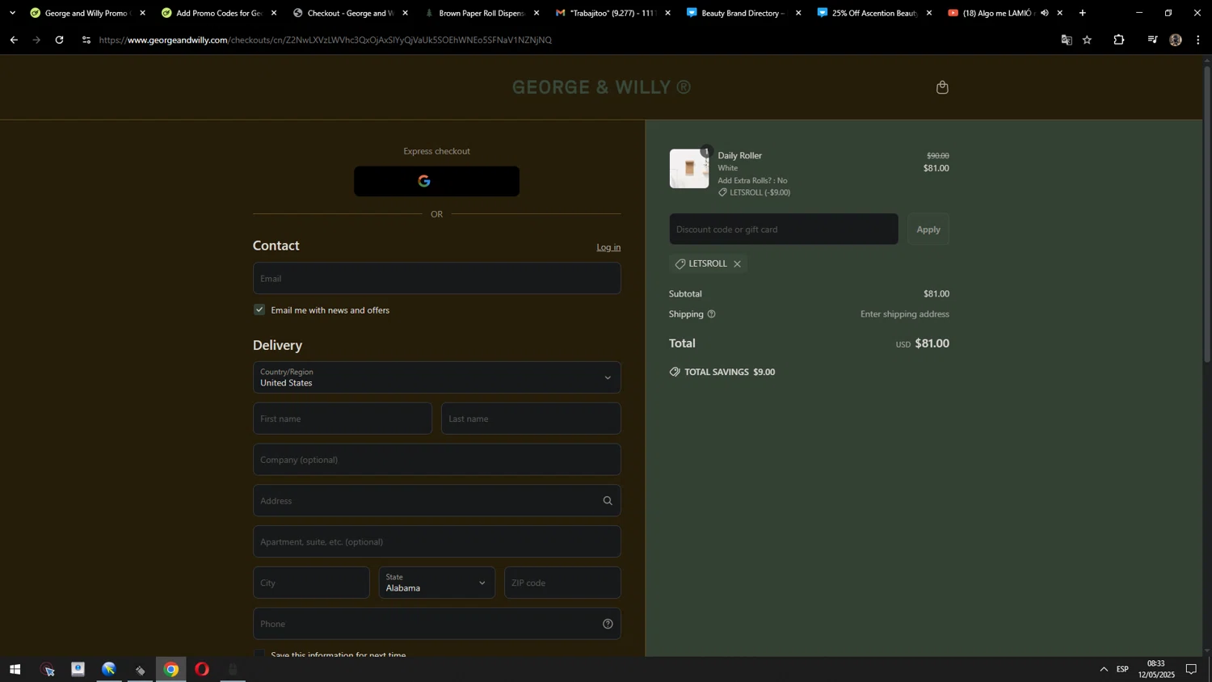Open Windows Start menu
Image resolution: width=1212 pixels, height=682 pixels.
[x=15, y=669]
